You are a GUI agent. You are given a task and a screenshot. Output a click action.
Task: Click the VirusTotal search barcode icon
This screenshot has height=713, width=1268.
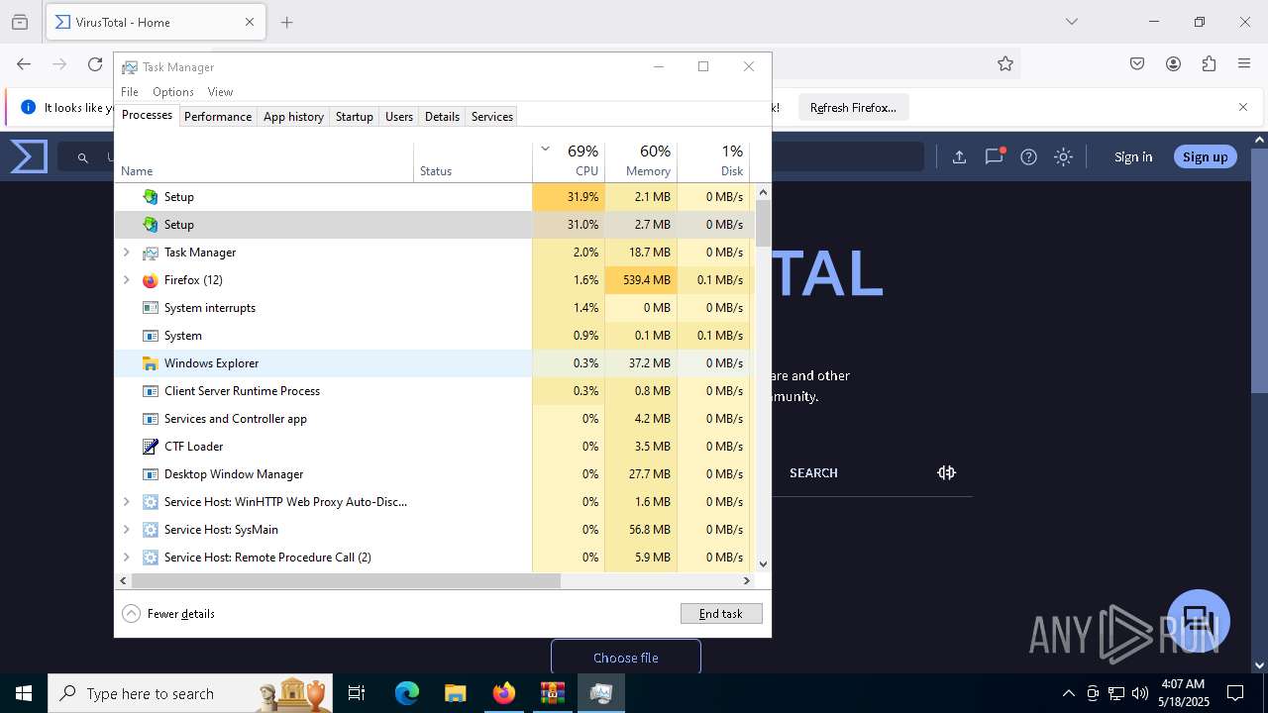point(946,472)
